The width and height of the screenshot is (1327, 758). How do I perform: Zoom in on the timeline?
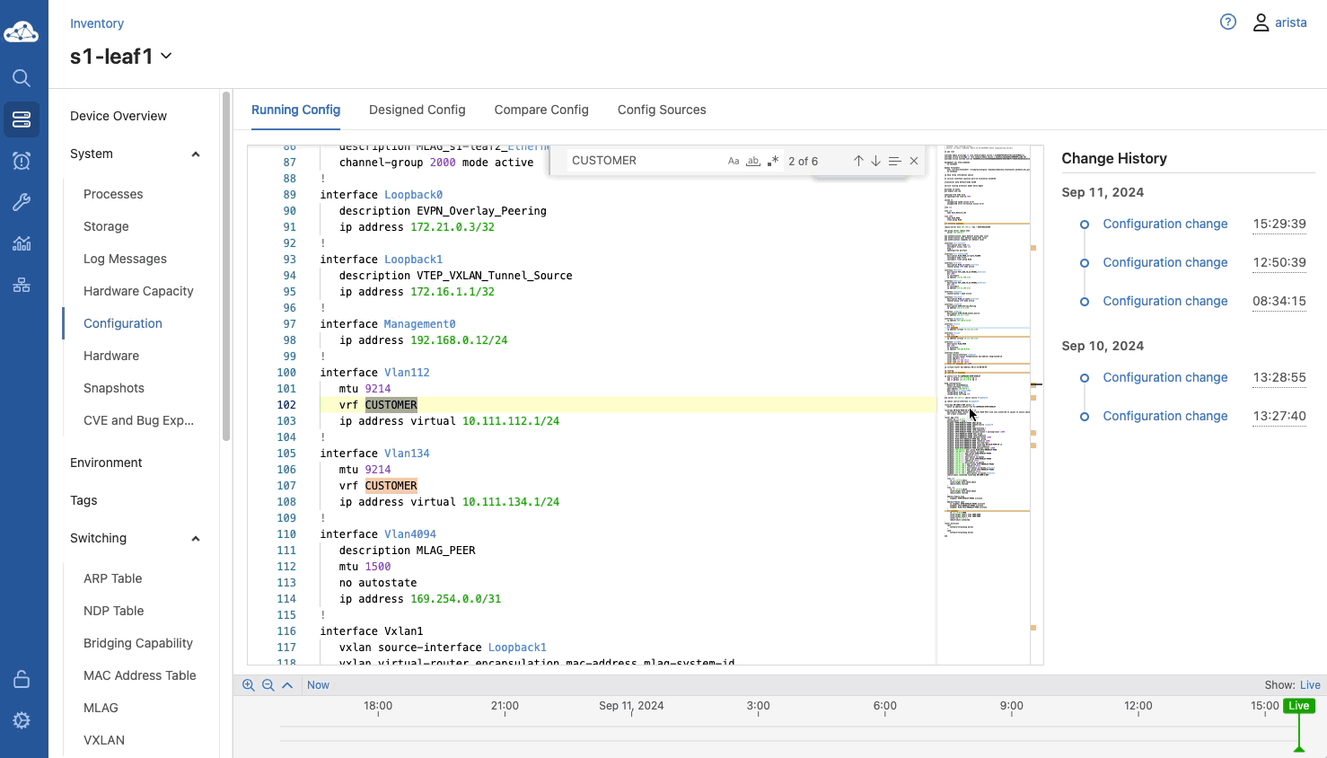coord(249,685)
